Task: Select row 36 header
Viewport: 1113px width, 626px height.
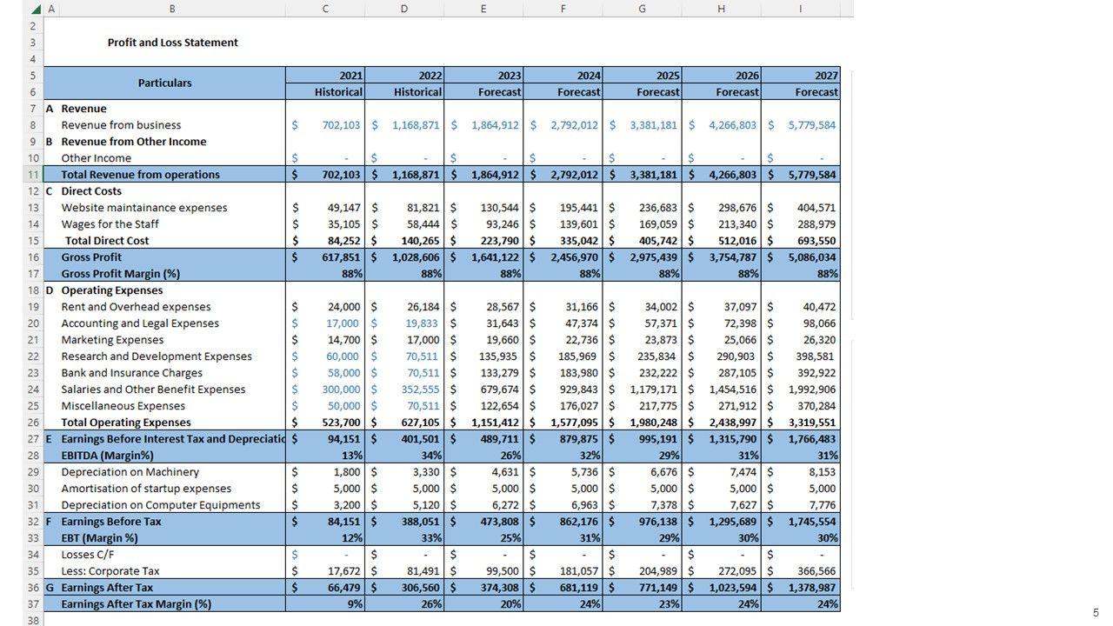Action: 33,588
